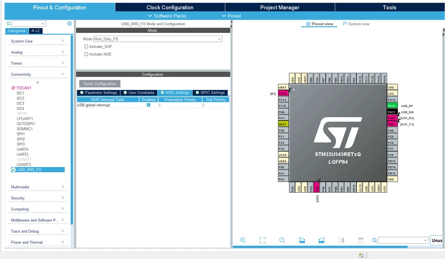Switch to Clock Configuration tab

(170, 8)
